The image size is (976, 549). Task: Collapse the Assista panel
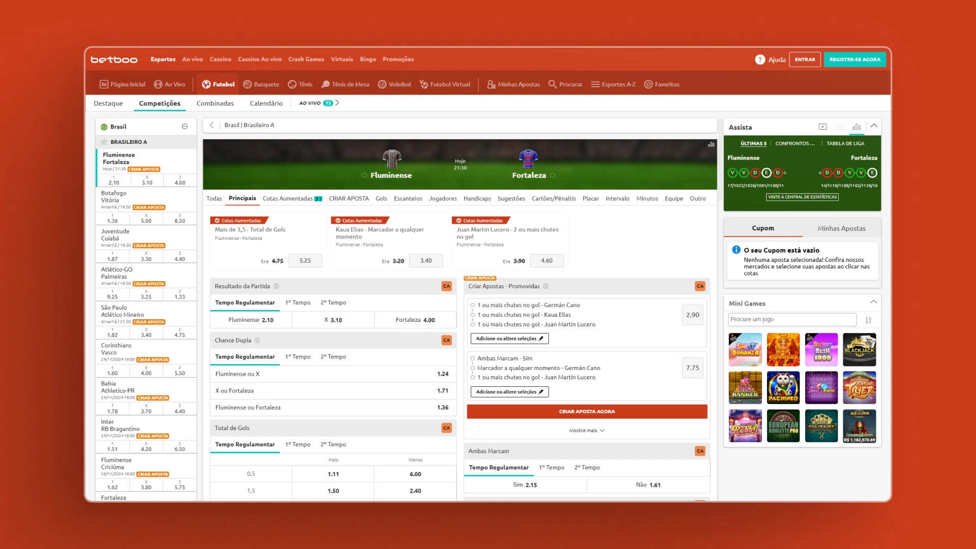point(874,126)
